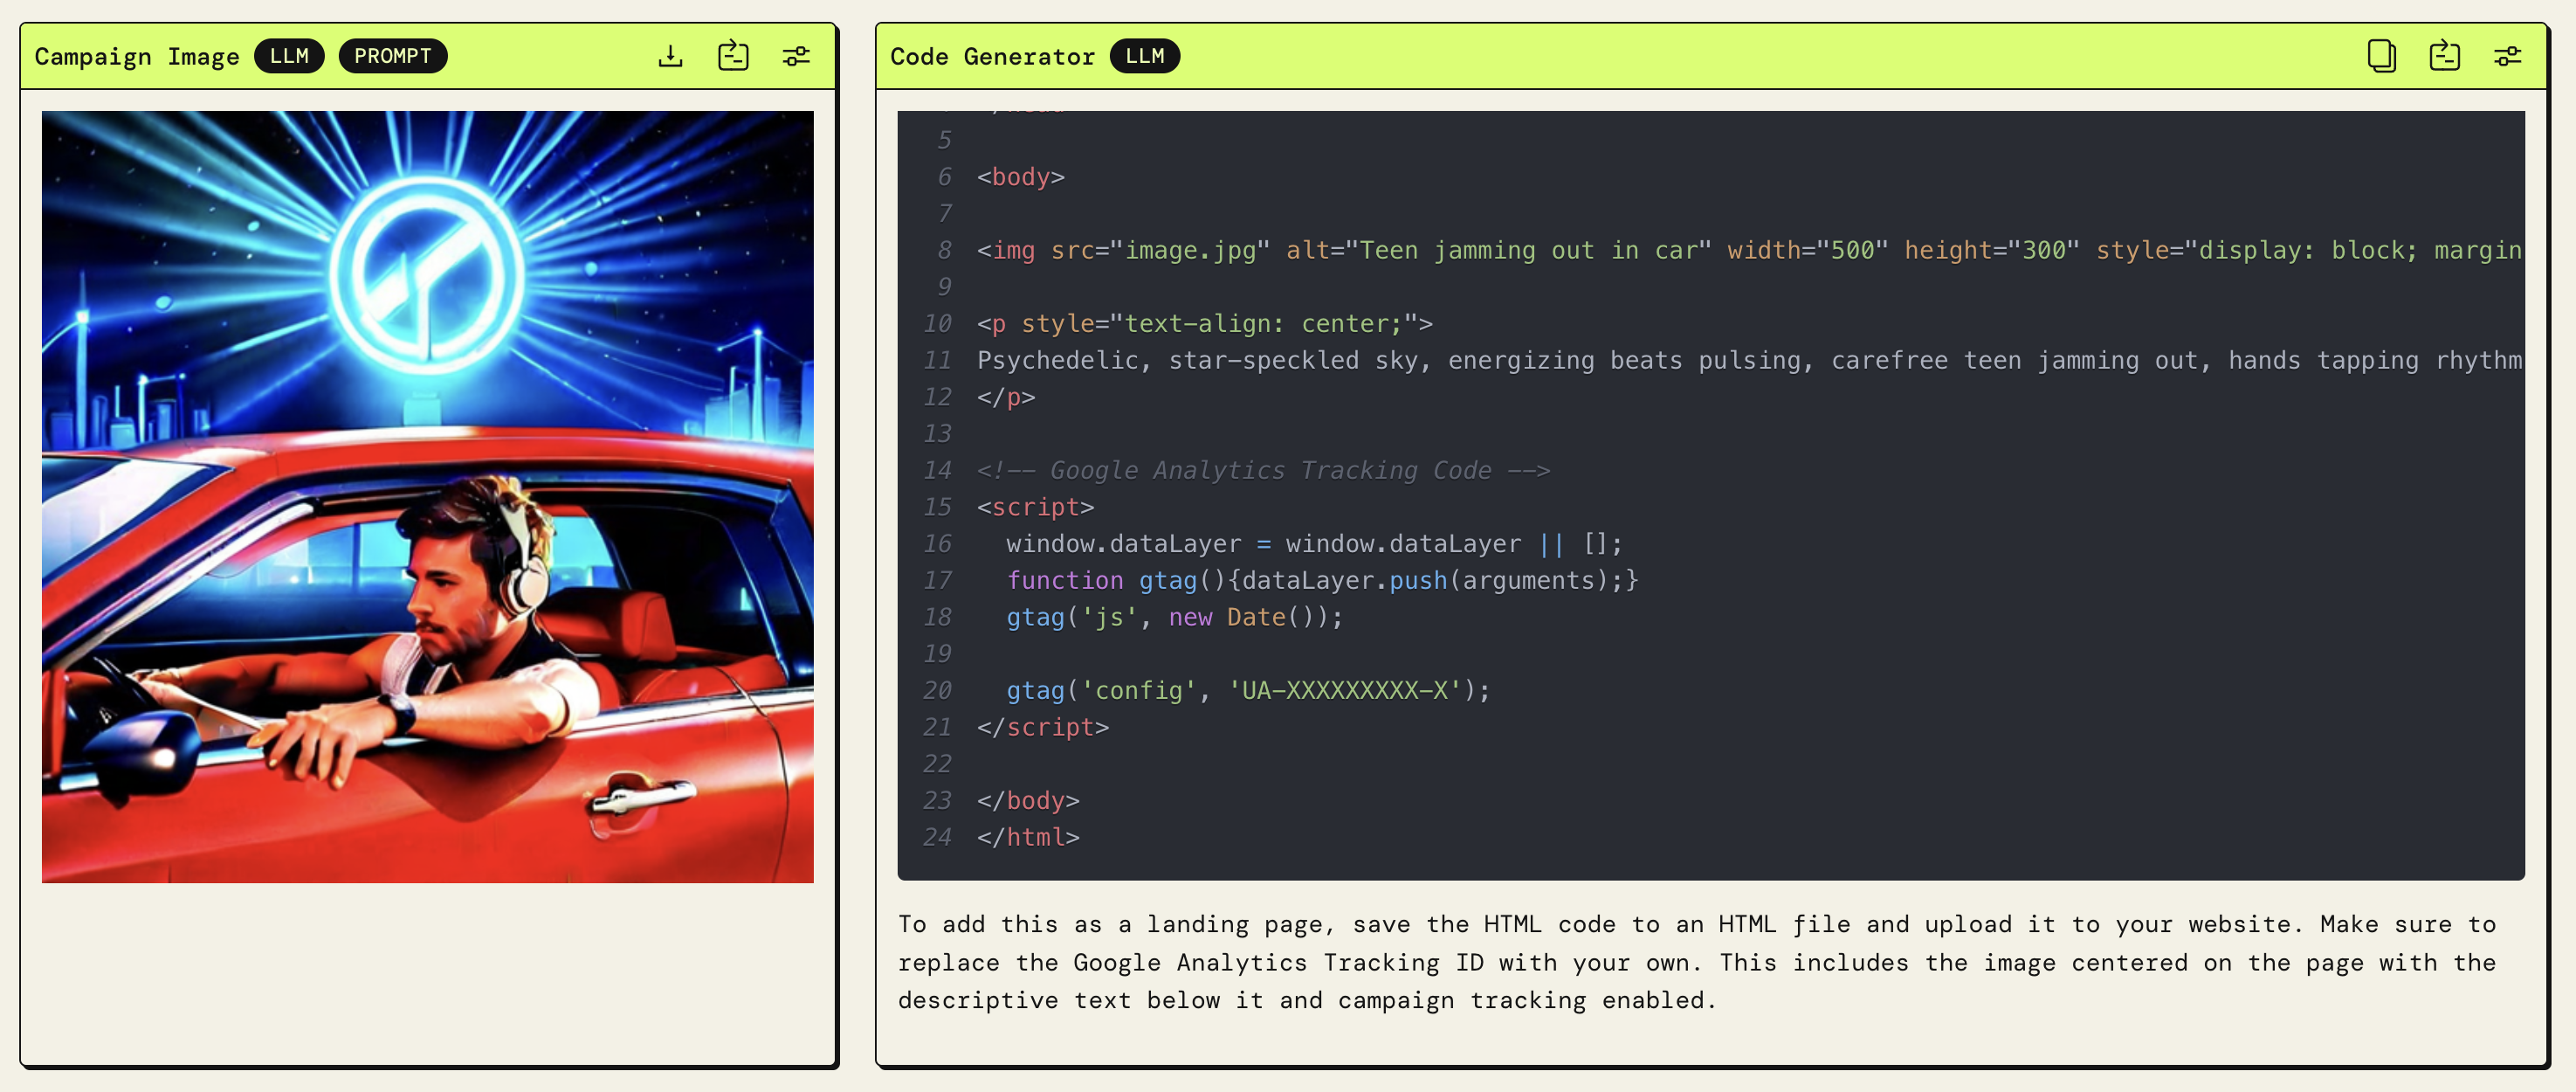2576x1092 pixels.
Task: Click the img src tag code line
Action: tap(1400, 250)
